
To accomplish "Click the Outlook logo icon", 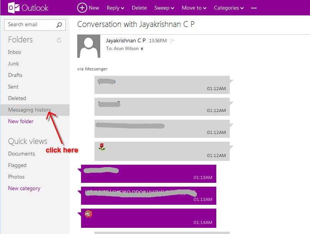I will pyautogui.click(x=14, y=8).
